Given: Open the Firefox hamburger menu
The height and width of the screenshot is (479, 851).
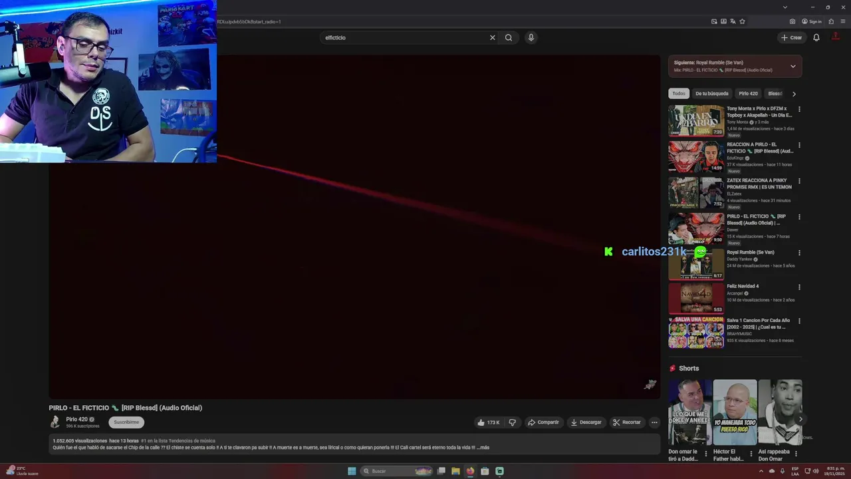Looking at the screenshot, I should coord(843,21).
